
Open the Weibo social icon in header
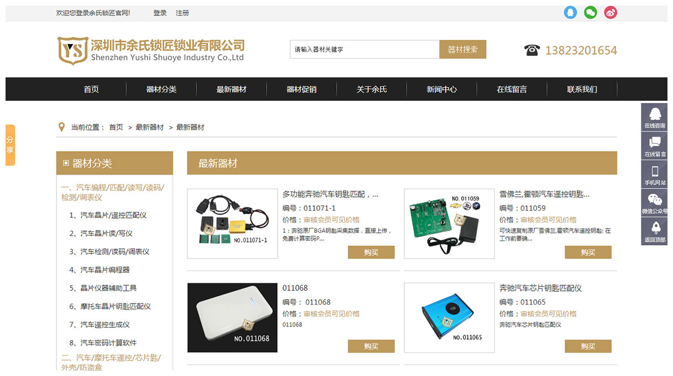coord(611,12)
